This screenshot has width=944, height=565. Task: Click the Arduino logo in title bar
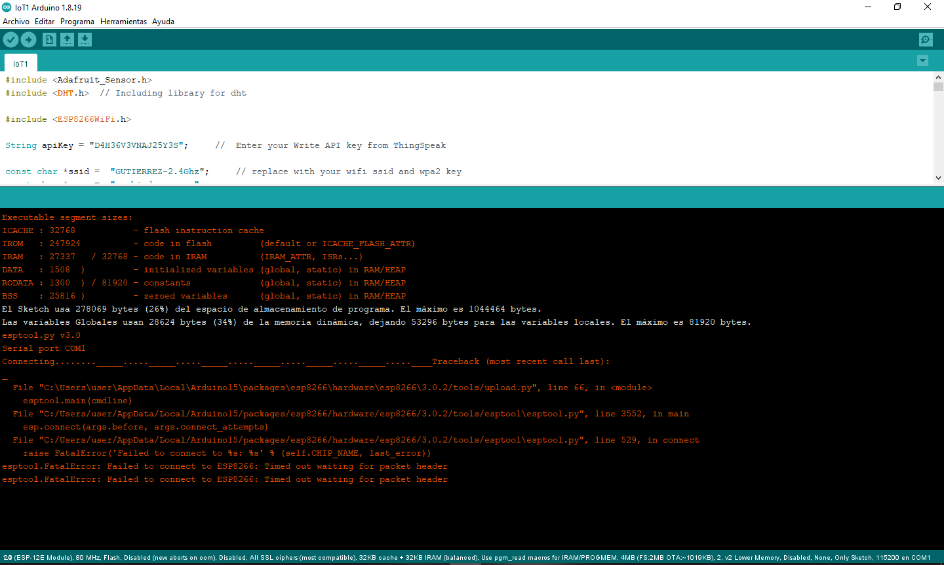click(7, 7)
